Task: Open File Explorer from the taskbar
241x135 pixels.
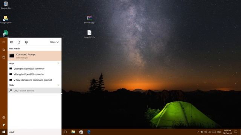Action: (73, 132)
